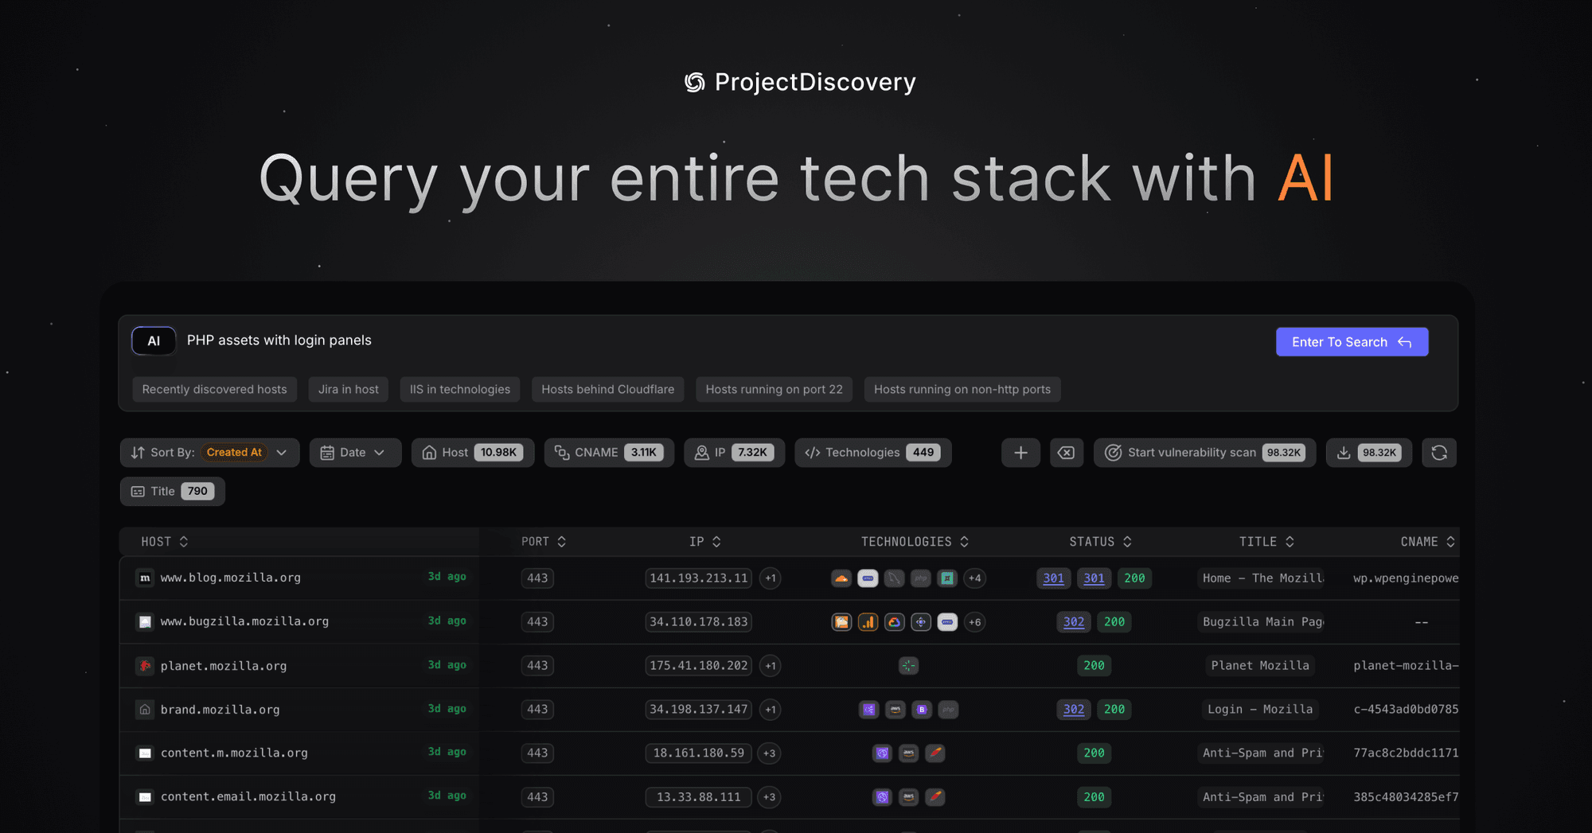Click port 443 in brand.mozilla.org row
This screenshot has width=1592, height=833.
coord(537,710)
